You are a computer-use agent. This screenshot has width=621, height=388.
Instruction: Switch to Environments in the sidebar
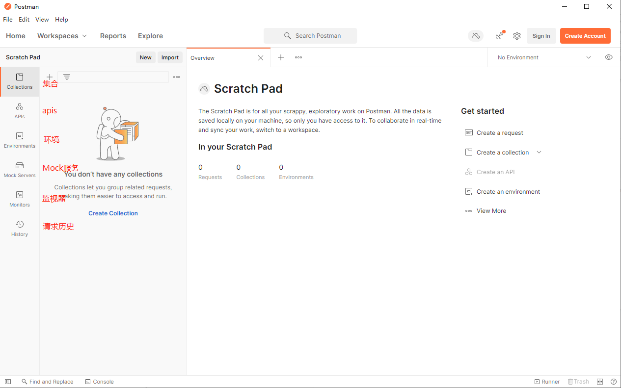20,140
